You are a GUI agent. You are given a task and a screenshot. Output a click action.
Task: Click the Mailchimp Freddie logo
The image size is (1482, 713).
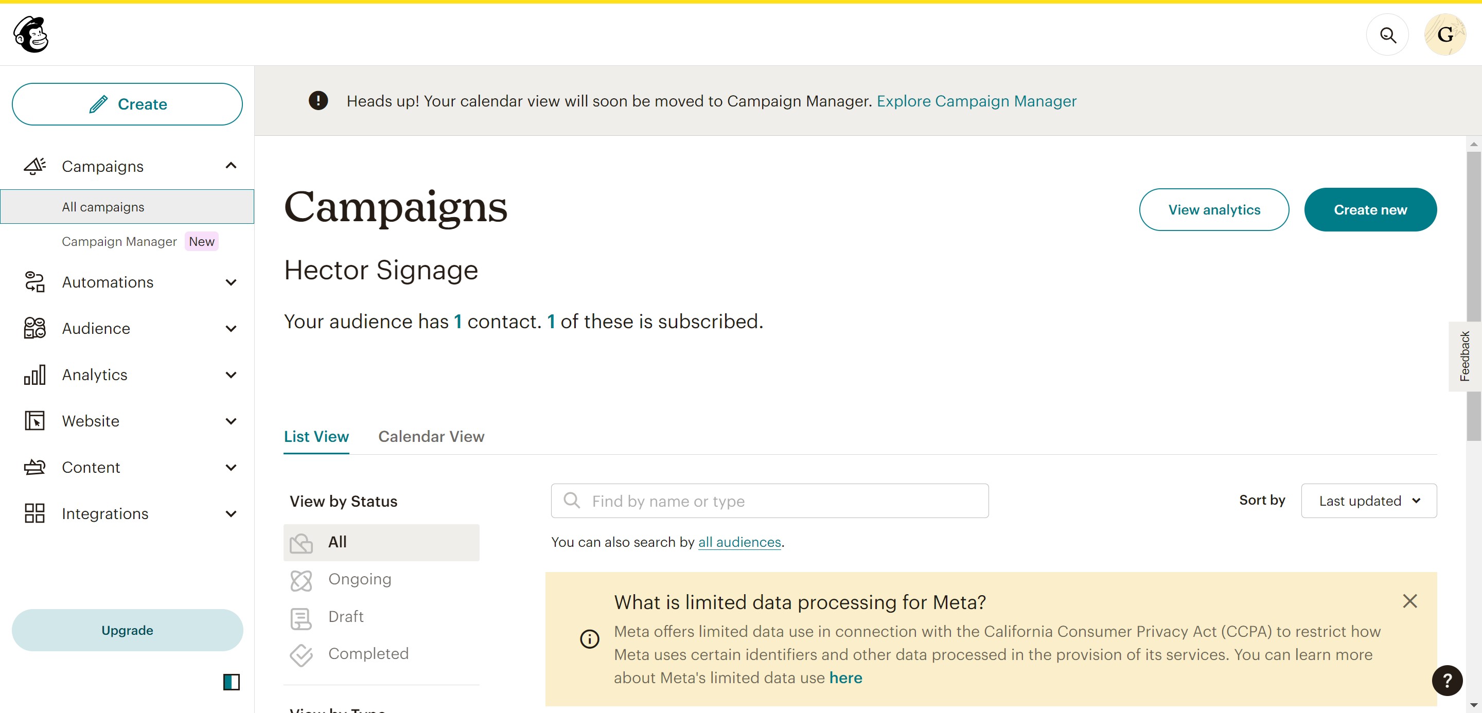[31, 34]
